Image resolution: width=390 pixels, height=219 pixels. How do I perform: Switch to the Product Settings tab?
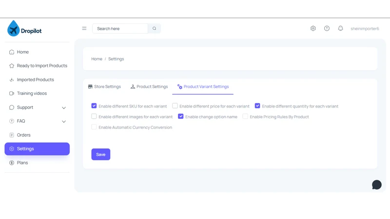click(x=149, y=87)
